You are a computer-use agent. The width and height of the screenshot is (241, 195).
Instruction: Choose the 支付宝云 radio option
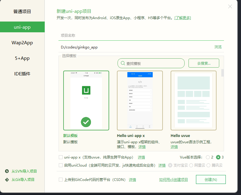(170, 165)
